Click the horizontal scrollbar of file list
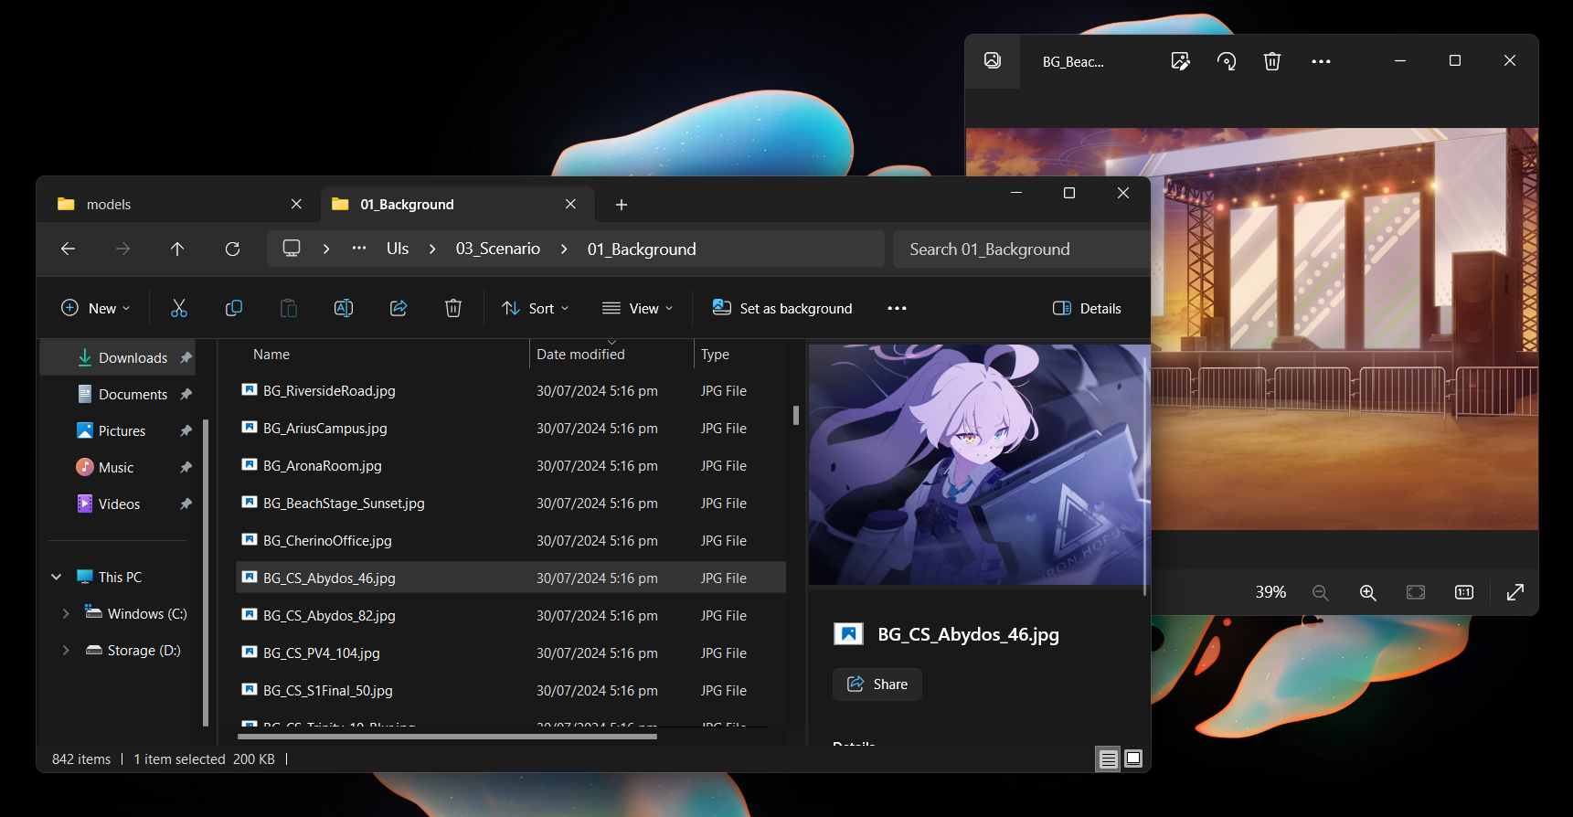Screen dimensions: 1573x817 coord(447,736)
